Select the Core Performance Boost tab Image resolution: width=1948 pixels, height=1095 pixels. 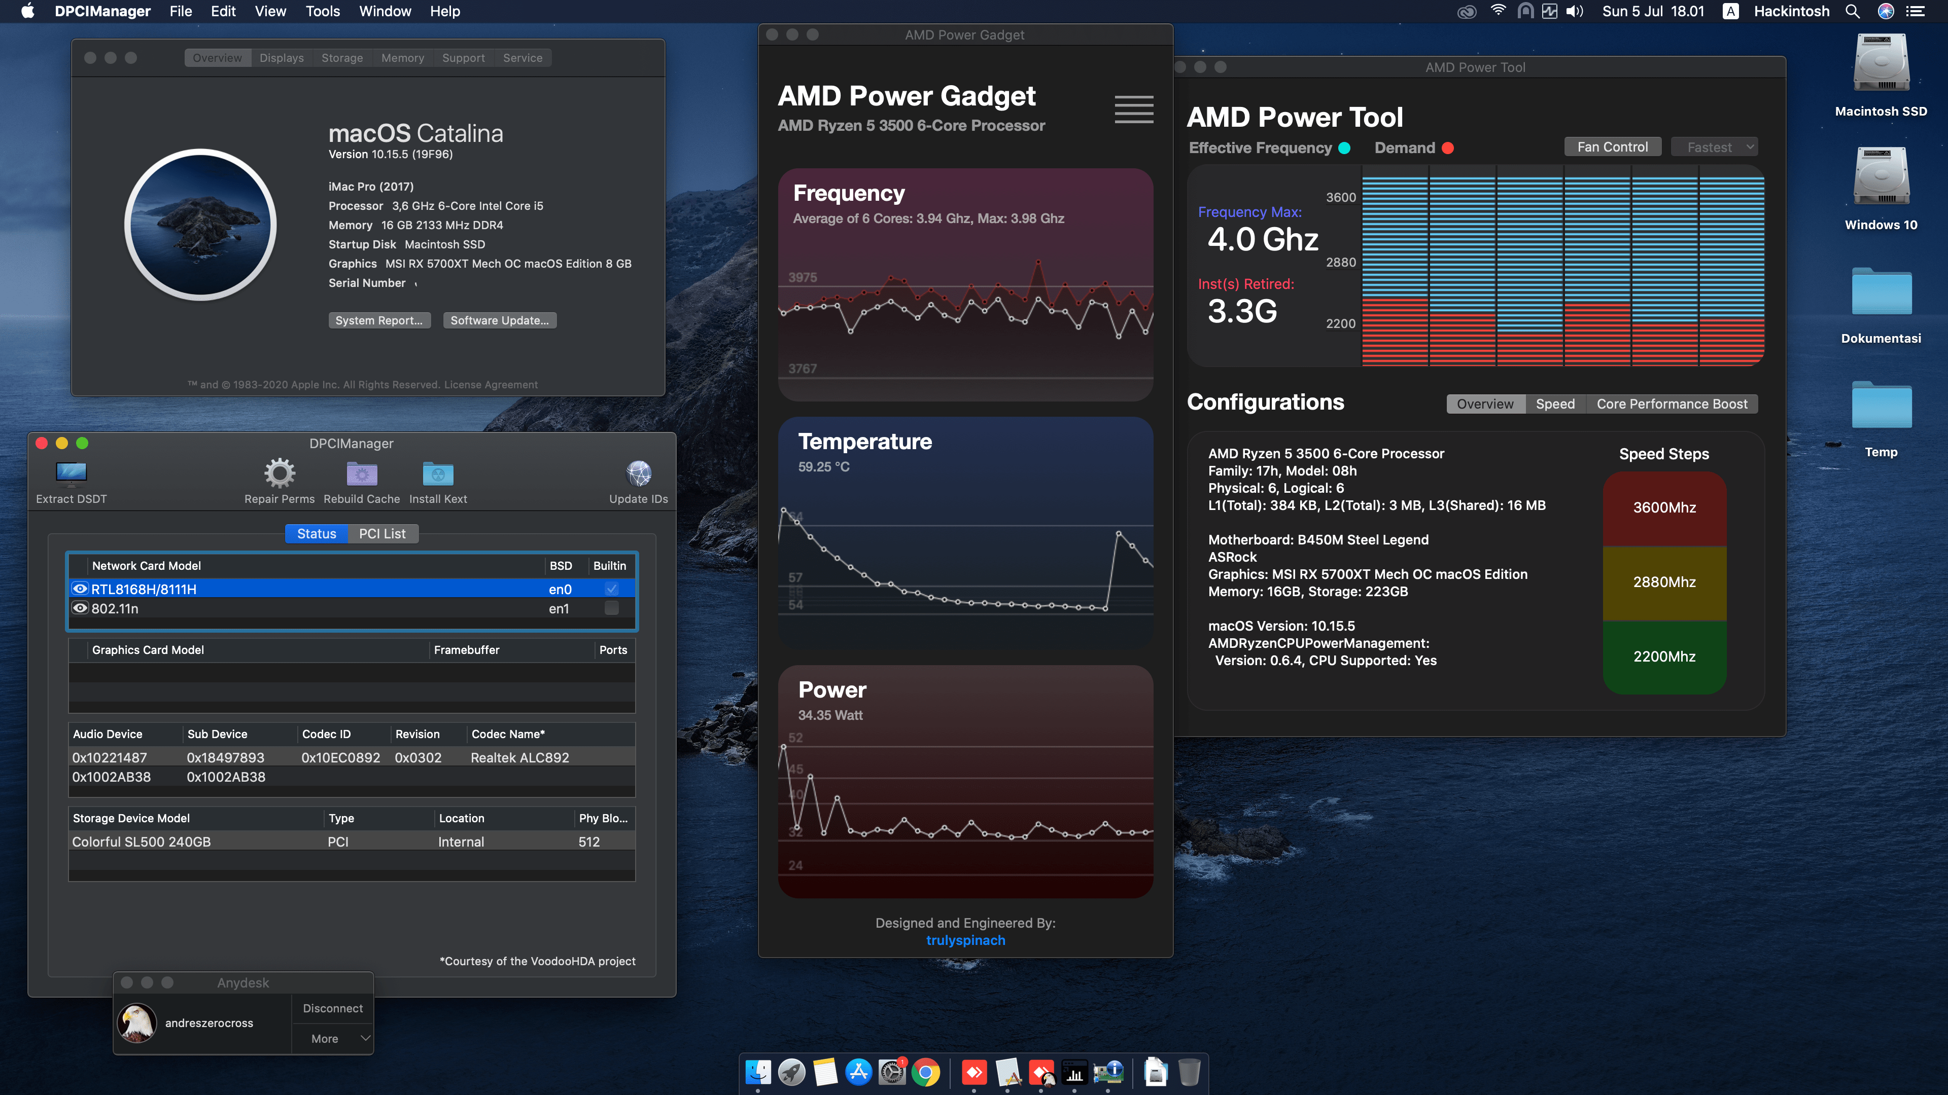(1671, 405)
